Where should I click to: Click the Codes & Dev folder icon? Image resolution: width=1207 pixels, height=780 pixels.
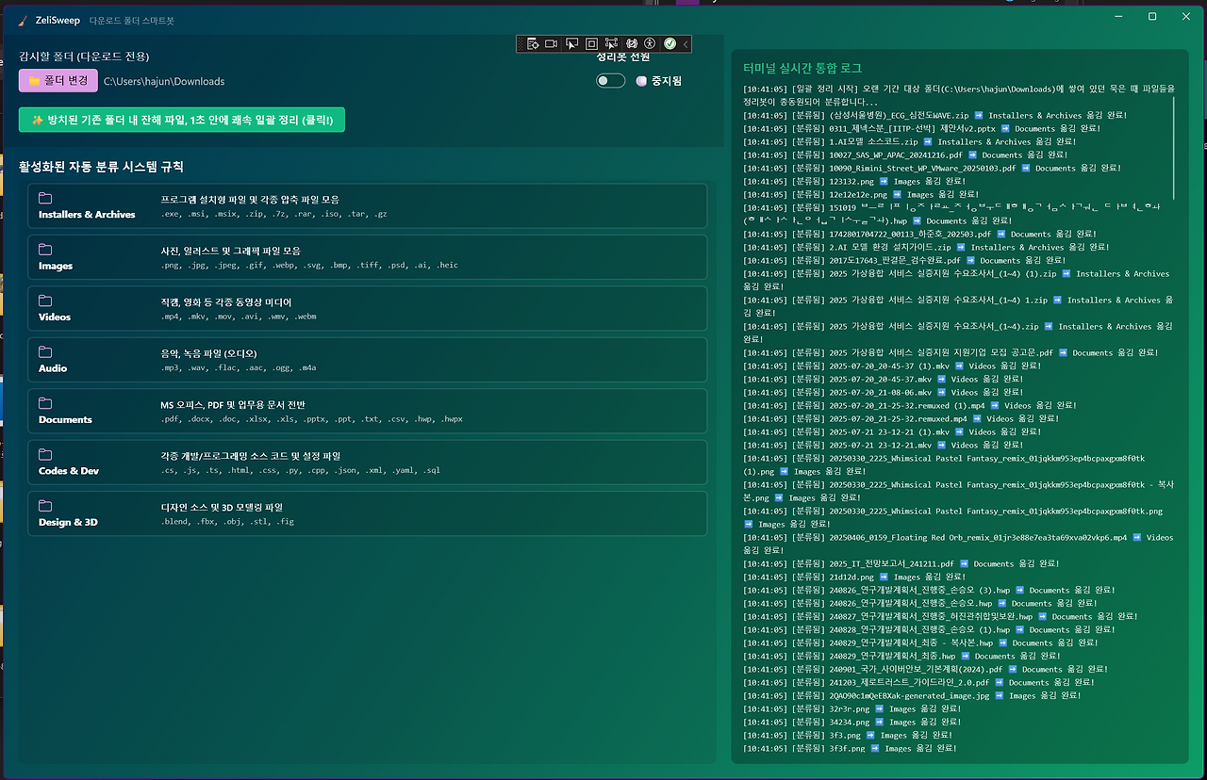click(x=45, y=454)
